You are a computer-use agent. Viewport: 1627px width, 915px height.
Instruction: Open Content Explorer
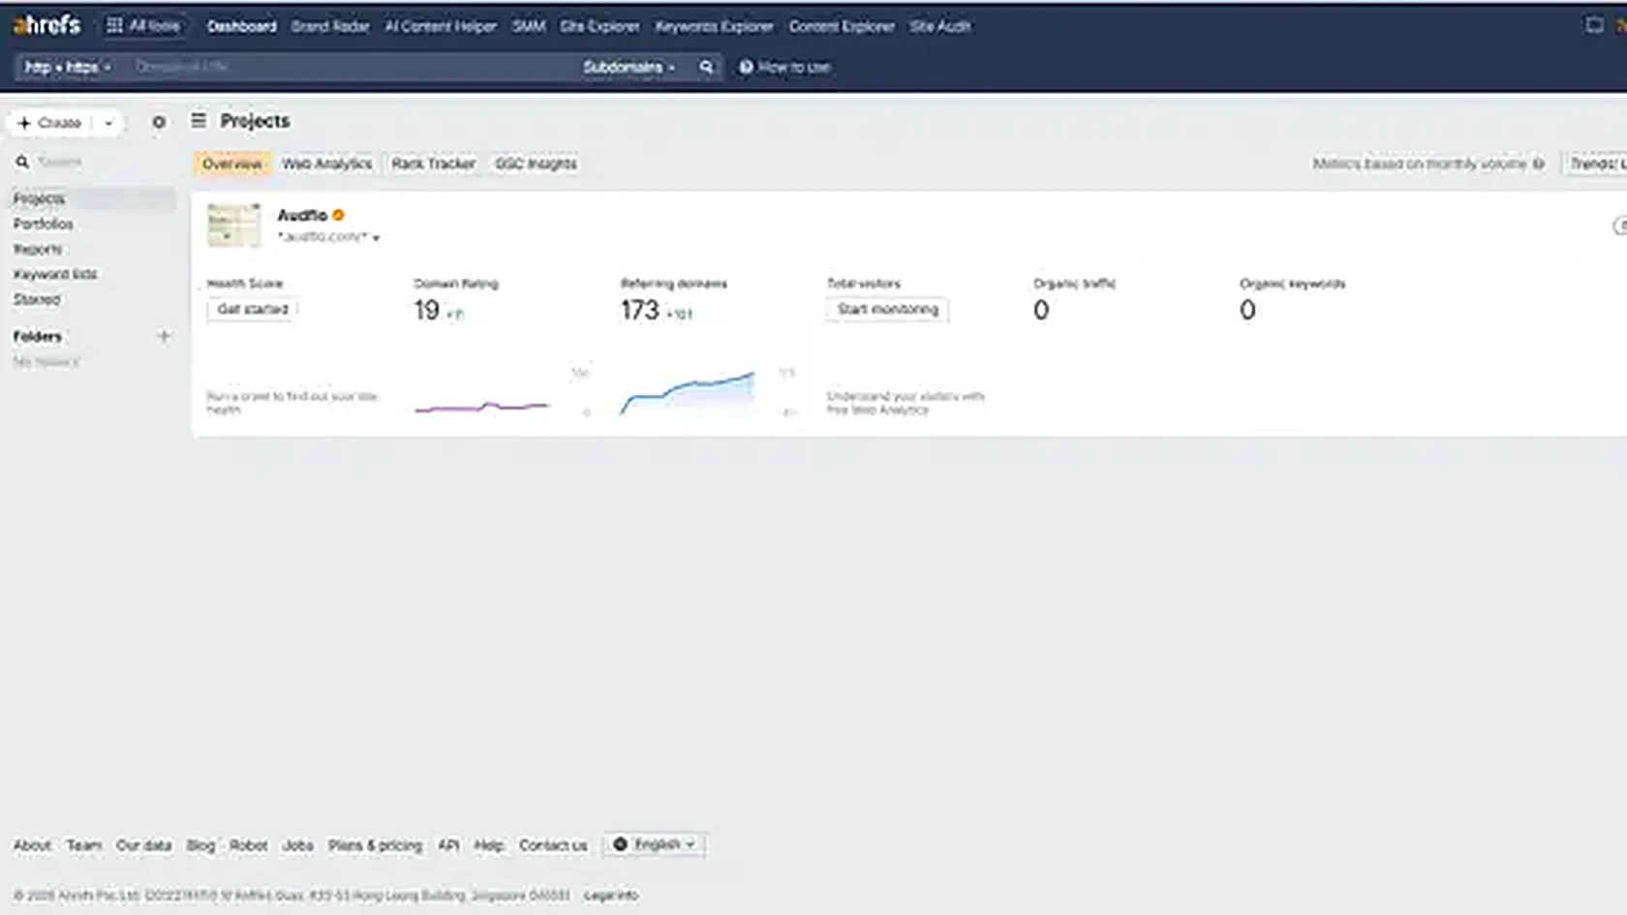pos(842,26)
